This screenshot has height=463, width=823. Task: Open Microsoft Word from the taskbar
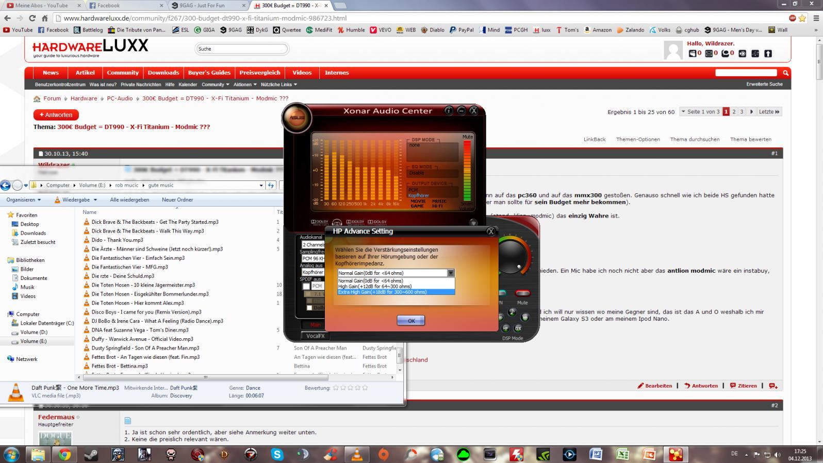[596, 454]
